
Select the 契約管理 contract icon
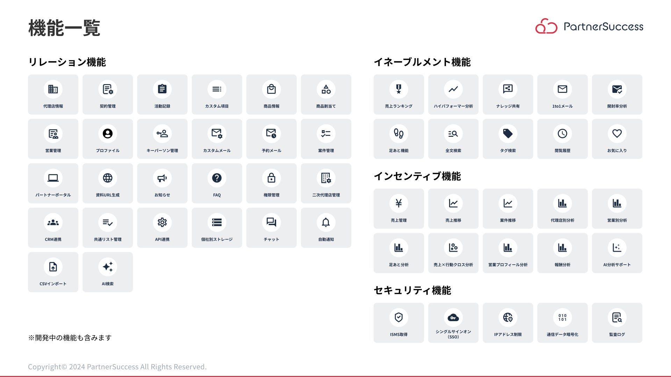click(108, 89)
